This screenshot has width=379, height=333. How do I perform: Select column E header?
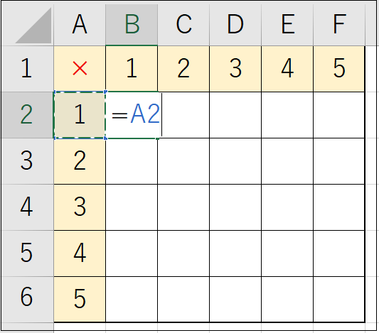[x=287, y=25]
